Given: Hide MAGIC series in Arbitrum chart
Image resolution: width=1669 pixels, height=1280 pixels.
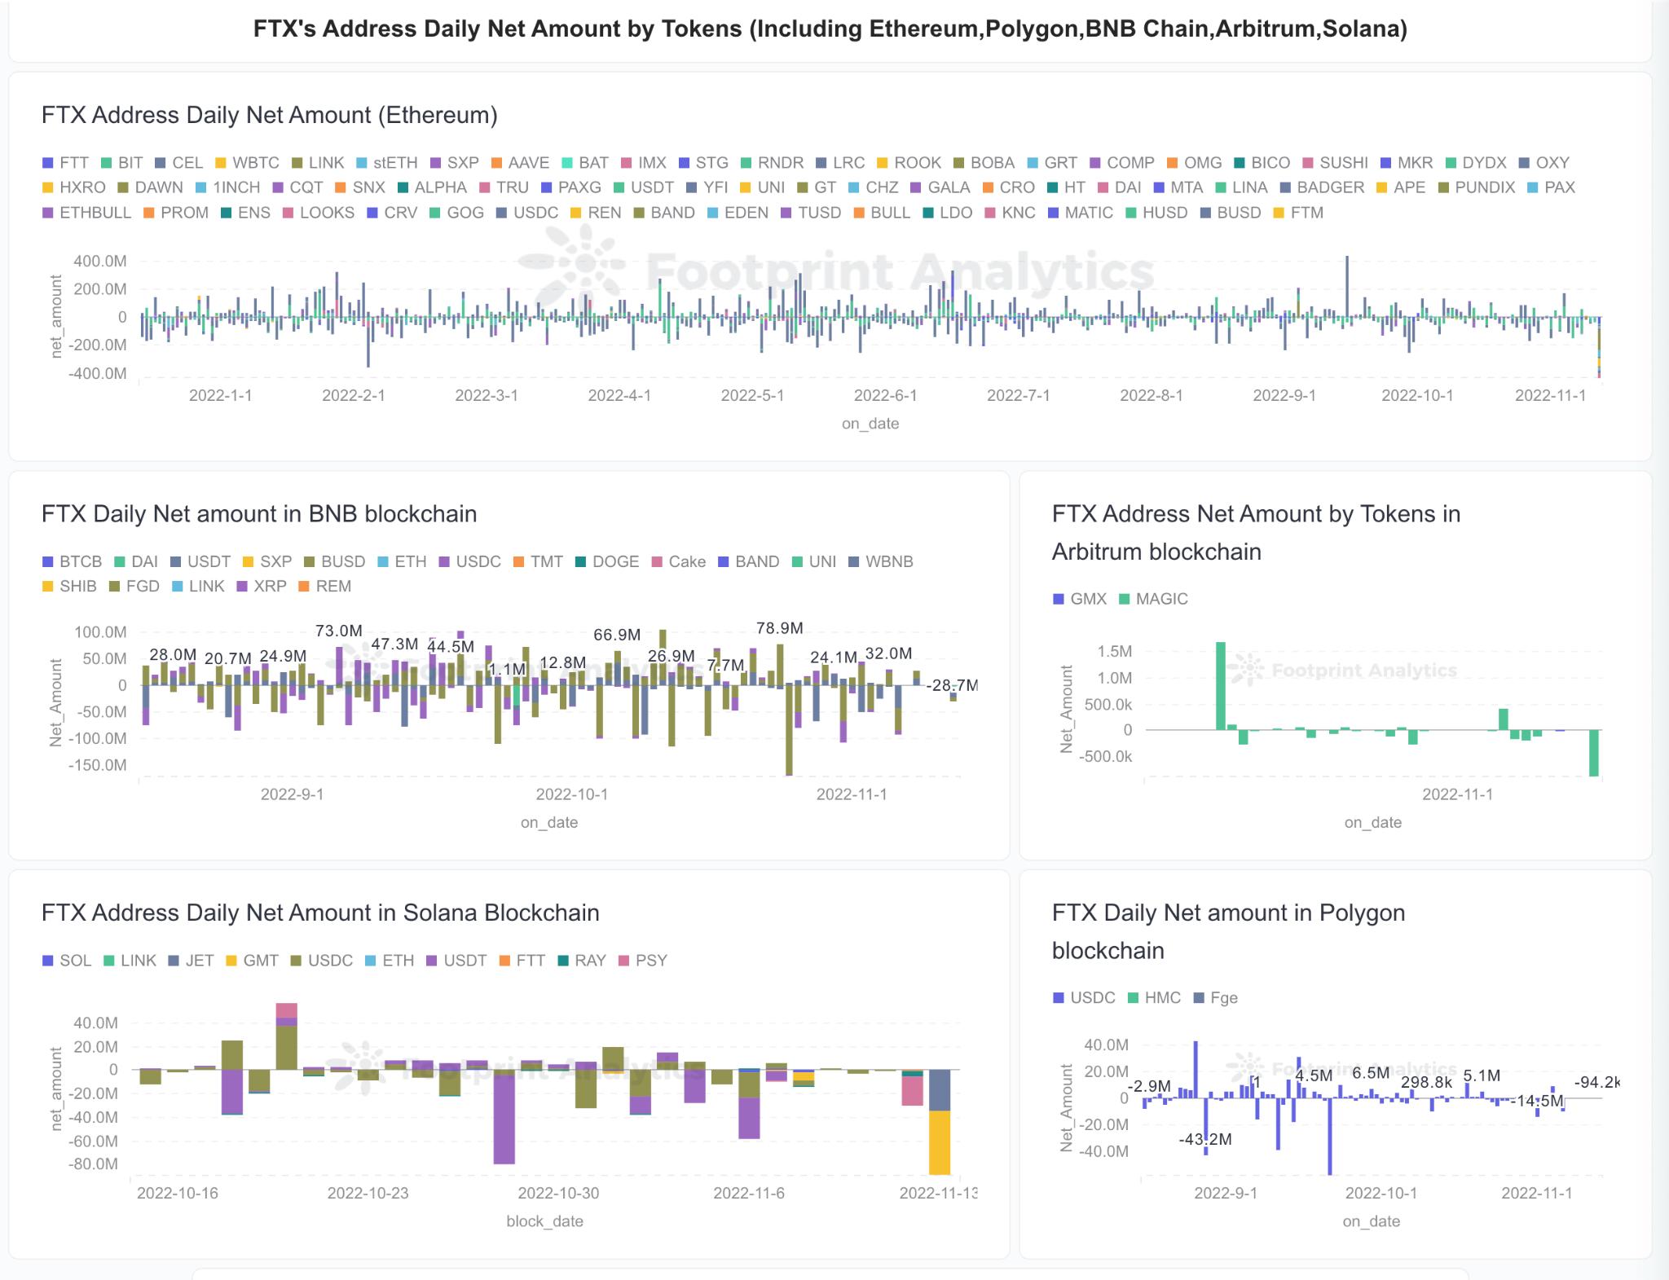Looking at the screenshot, I should tap(1153, 599).
